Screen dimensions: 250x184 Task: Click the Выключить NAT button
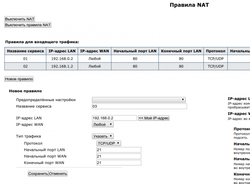tap(20, 19)
